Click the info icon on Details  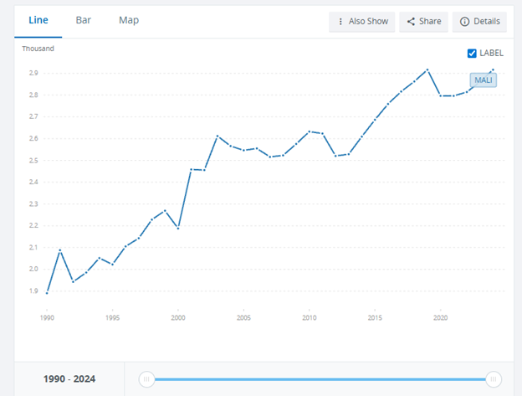tap(464, 22)
